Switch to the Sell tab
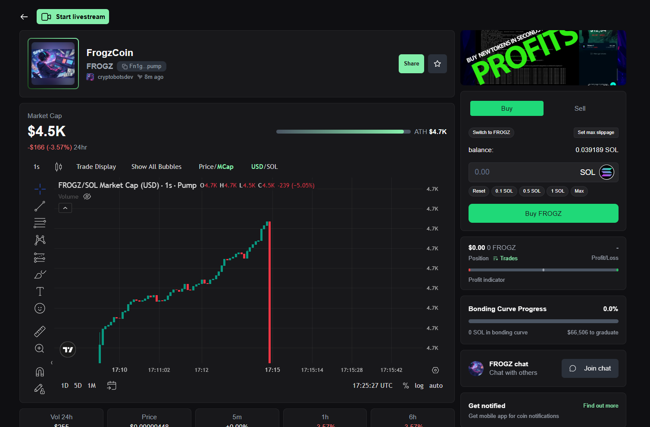The width and height of the screenshot is (650, 427). tap(580, 109)
